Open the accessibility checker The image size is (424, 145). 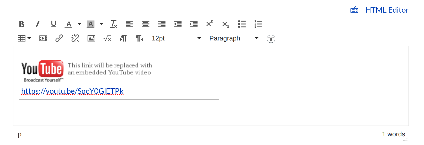point(271,39)
